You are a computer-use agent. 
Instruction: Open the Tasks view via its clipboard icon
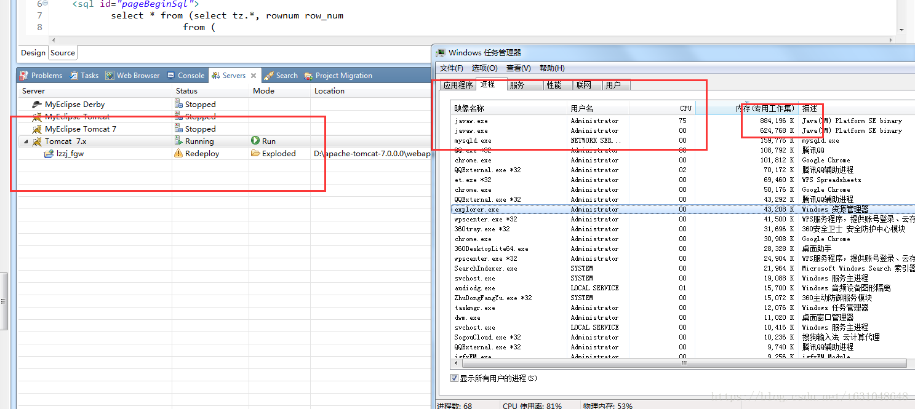74,76
